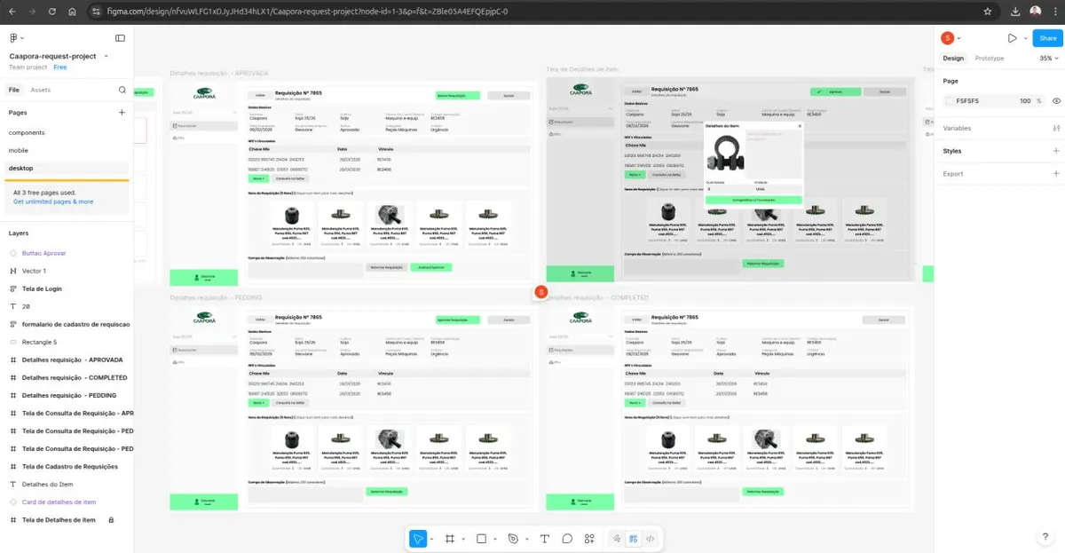Activate the Comment tool
The height and width of the screenshot is (553, 1065).
[567, 539]
